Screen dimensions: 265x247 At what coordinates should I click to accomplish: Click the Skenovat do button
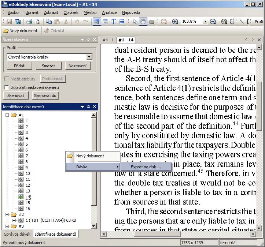45,96
